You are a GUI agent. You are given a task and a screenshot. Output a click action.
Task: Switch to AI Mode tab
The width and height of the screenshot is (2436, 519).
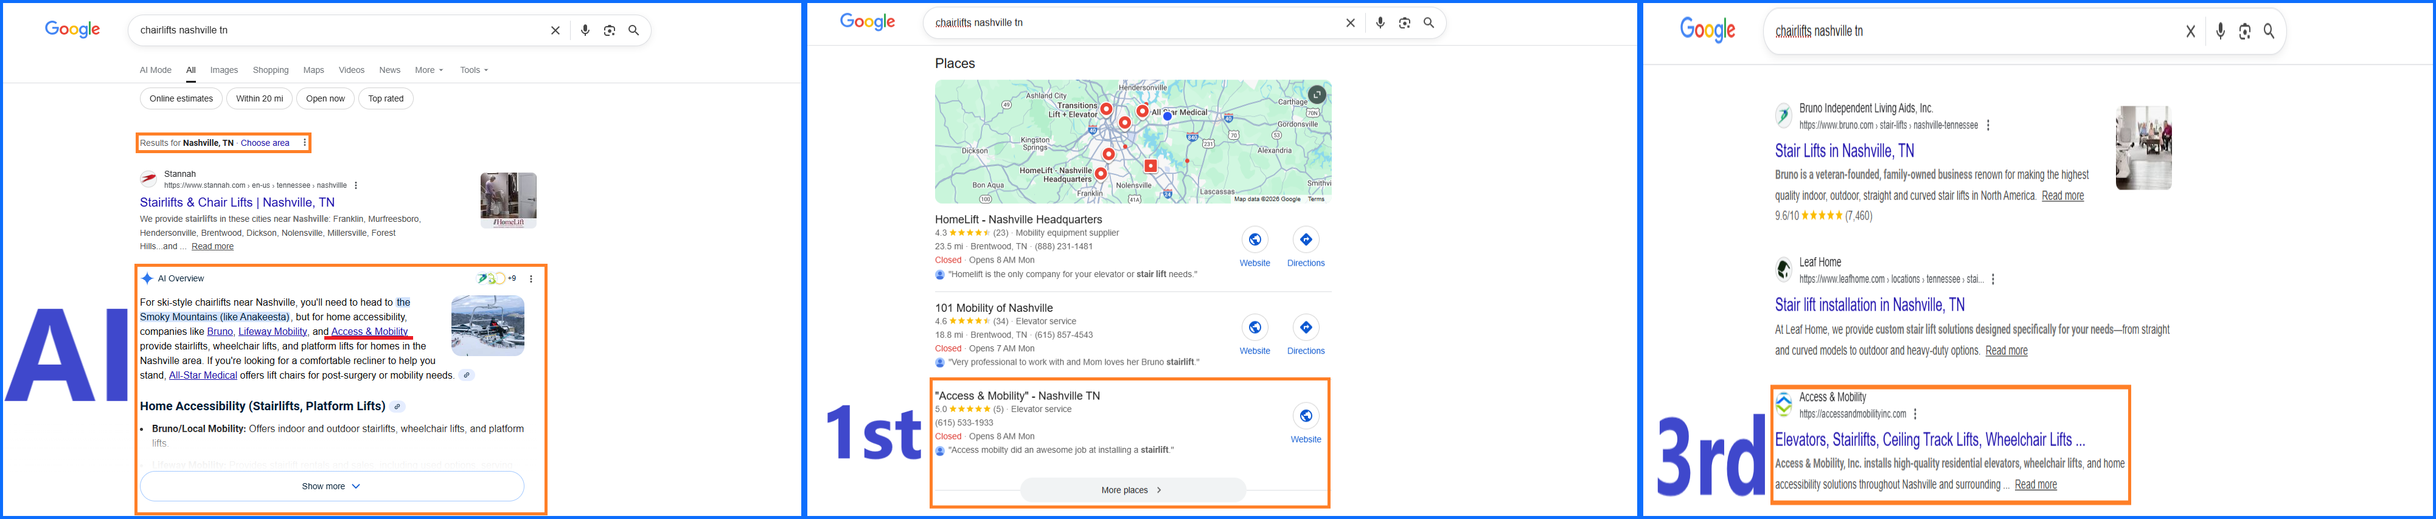pyautogui.click(x=156, y=70)
